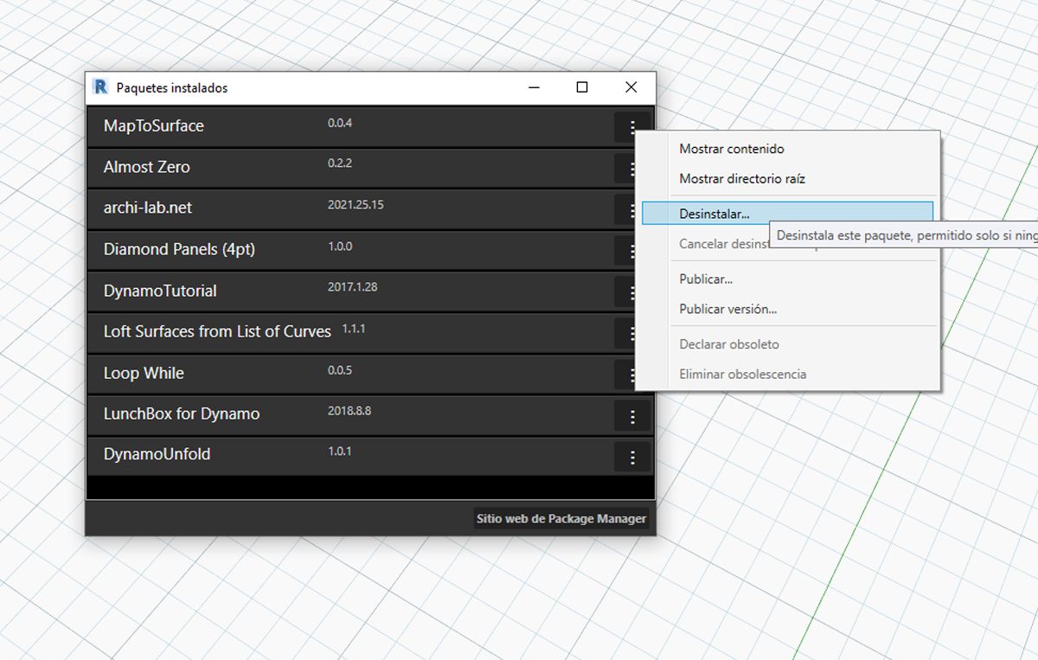Screen dimensions: 1038x660
Task: Open the options menu for Loop While
Action: tap(626, 375)
